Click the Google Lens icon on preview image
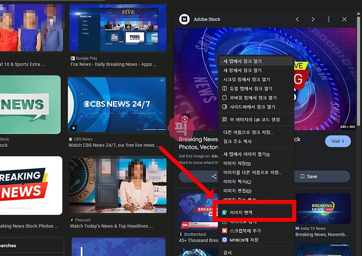The height and width of the screenshot is (256, 362). (x=184, y=119)
